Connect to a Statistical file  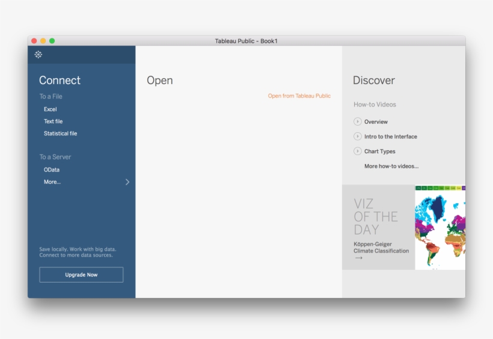(x=60, y=133)
